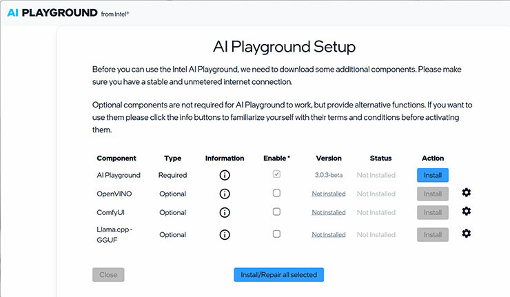Screen dimensions: 510x297
Task: Select the 'OpenVINO' component name
Action: click(114, 194)
